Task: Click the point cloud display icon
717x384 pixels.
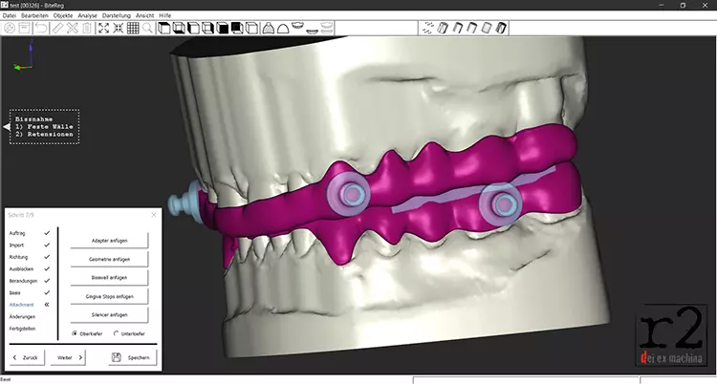Action: coord(426,28)
